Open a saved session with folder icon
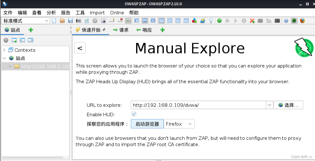Viewport: 315px width, 161px height. (62, 21)
